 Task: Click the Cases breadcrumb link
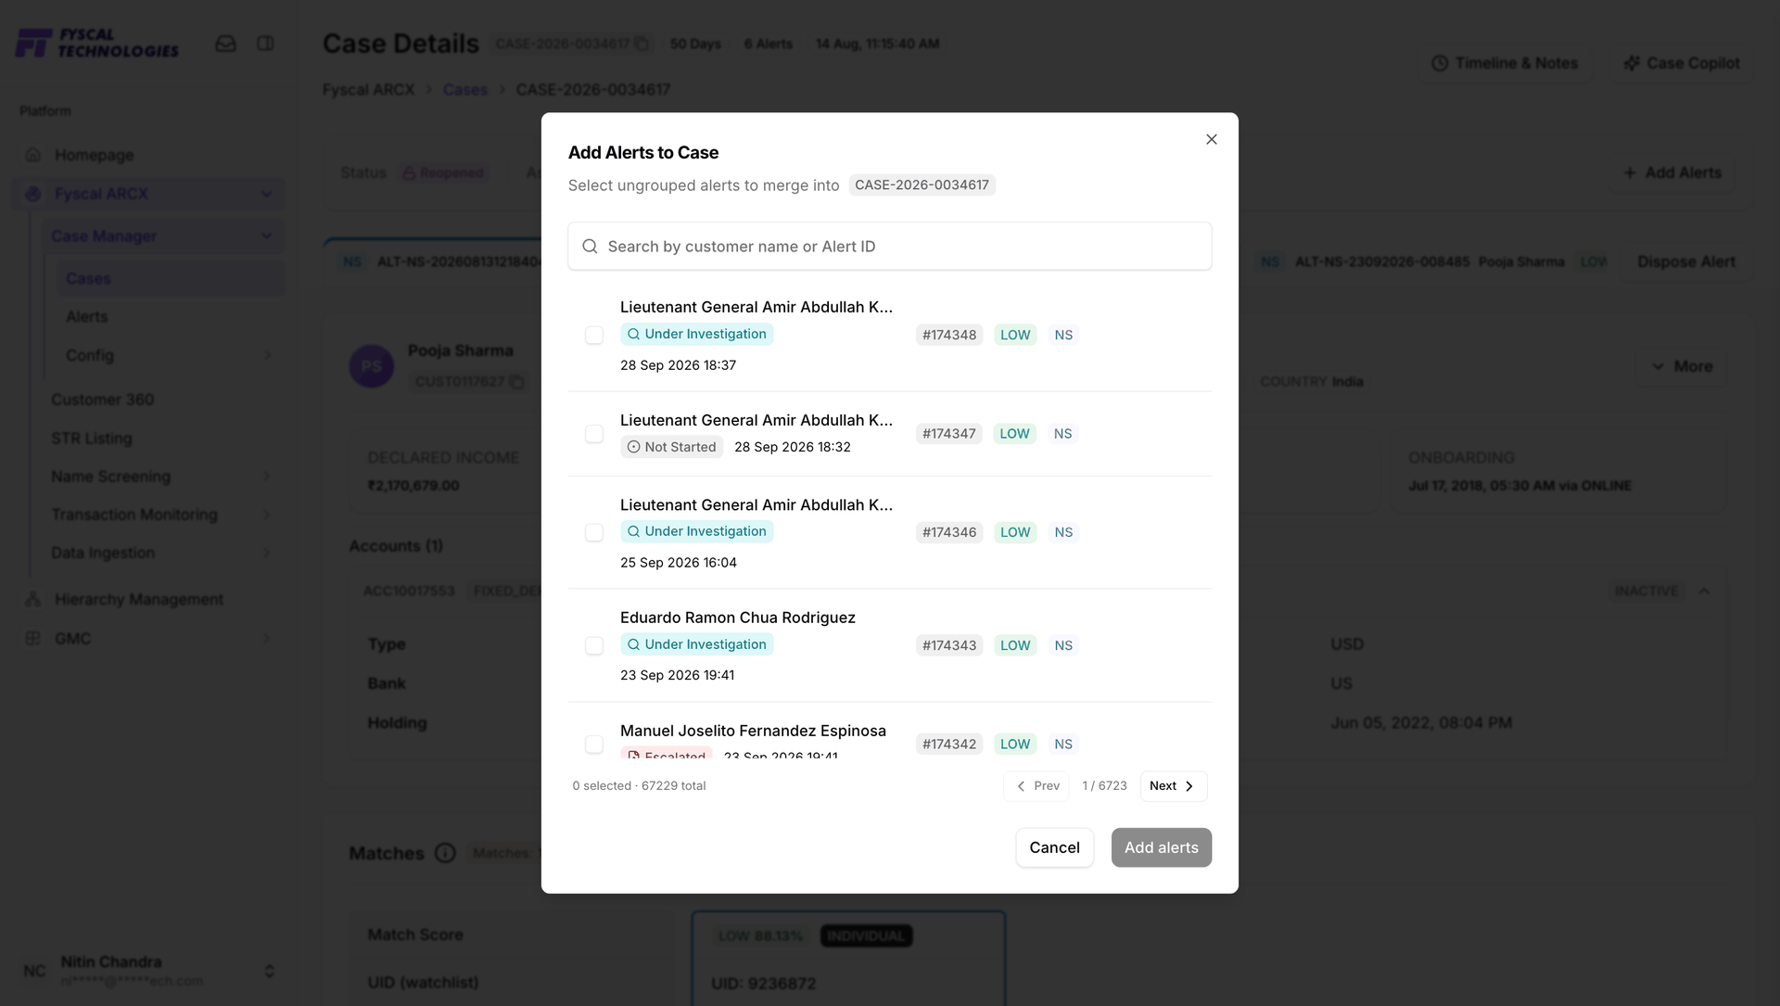tap(464, 90)
